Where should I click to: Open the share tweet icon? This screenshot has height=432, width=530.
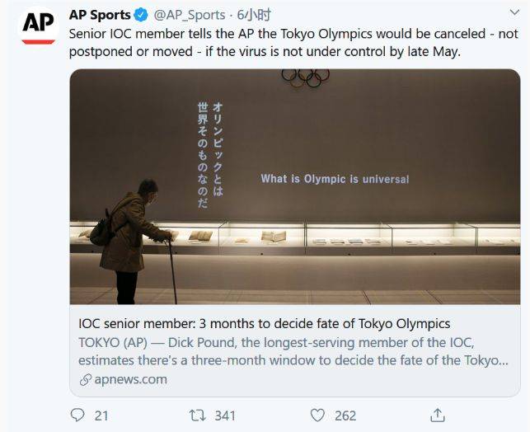(438, 415)
